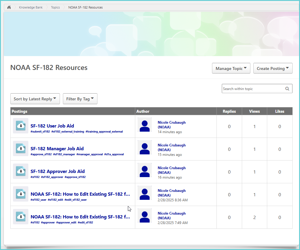Image resolution: width=300 pixels, height=250 pixels.
Task: Click download icon of posting tagged #approver_edit
Action: [21, 217]
